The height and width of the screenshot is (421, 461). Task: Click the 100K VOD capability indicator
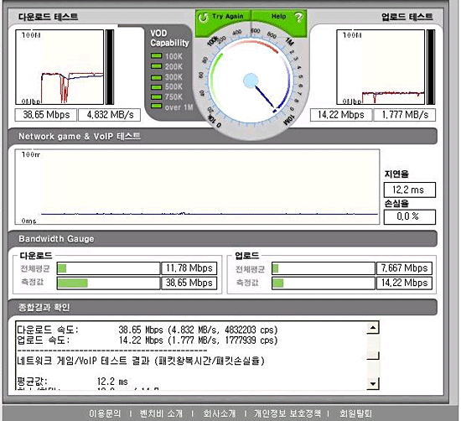[156, 56]
